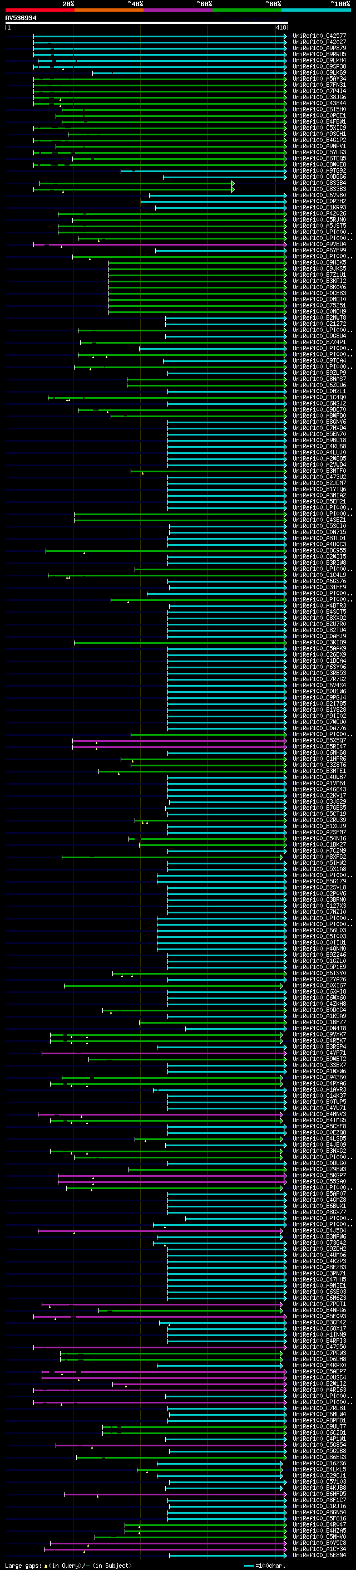Click the UniRef100_Q0P3H2 label
Viewport: 356px width, 1570px height.
pyautogui.click(x=319, y=201)
